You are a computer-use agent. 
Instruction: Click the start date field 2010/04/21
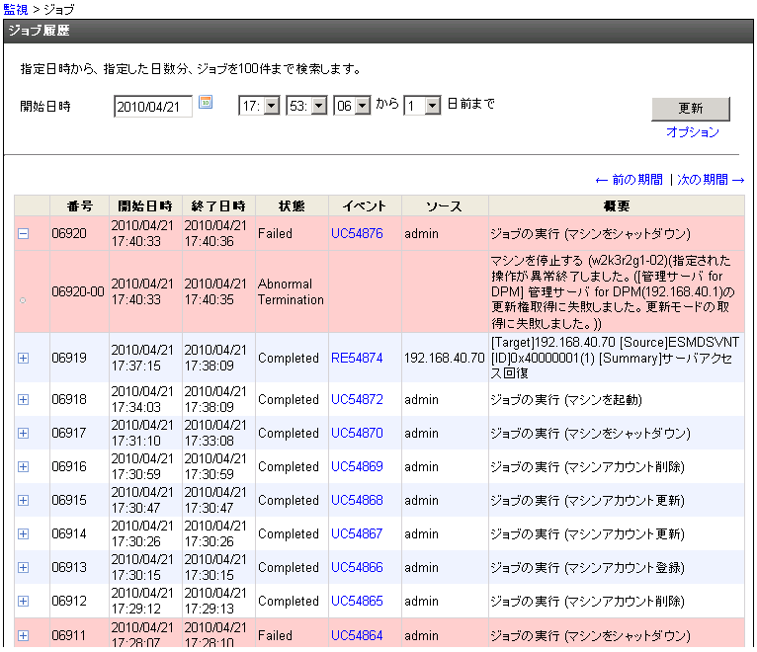pos(153,106)
